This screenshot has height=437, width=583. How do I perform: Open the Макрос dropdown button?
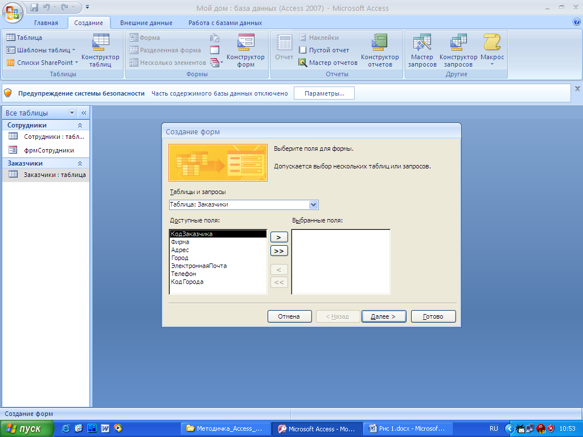tap(492, 50)
